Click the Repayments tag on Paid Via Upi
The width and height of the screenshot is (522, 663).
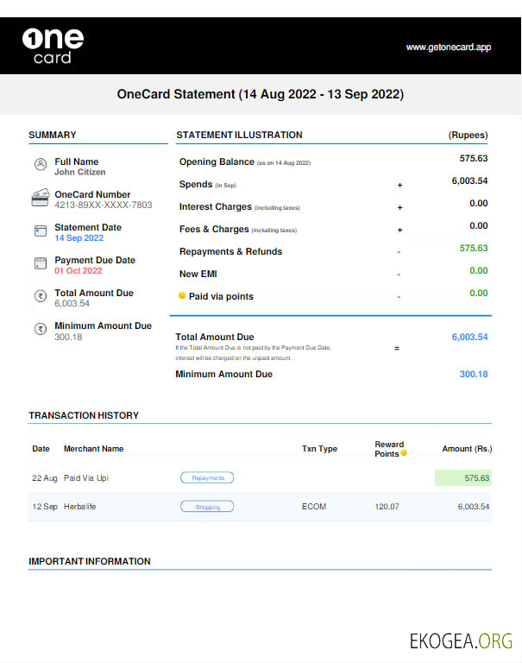tap(207, 477)
